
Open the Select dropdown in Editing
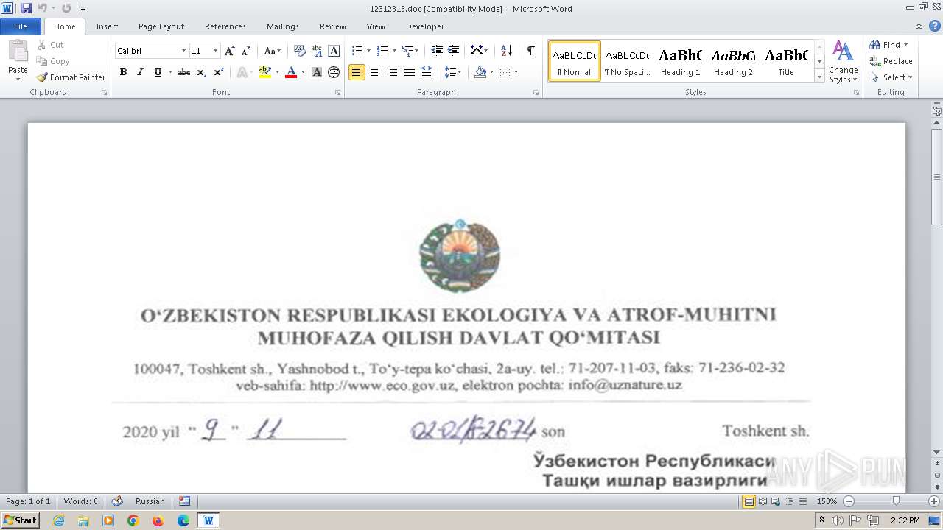[x=891, y=77]
